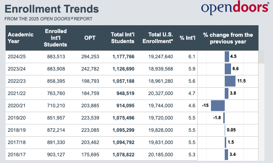
Task: Click the 2021/22 bar labeled 3.8
Action: click(227, 93)
